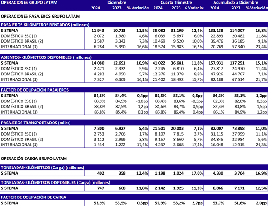Click the PASAJEROS KILÓMETROS RENTADOS section header
Screen dimensions: 268x206
click(45, 25)
